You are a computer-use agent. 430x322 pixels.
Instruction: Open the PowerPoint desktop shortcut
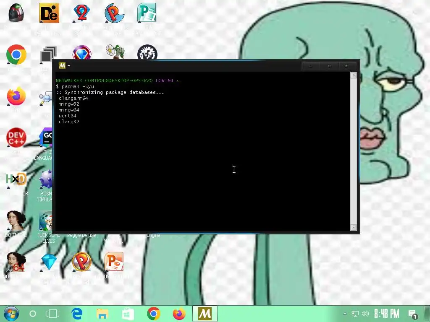point(114,262)
